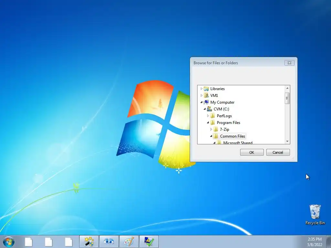
Task: Open the magic wand wizard taskbar app
Action: pos(89,242)
